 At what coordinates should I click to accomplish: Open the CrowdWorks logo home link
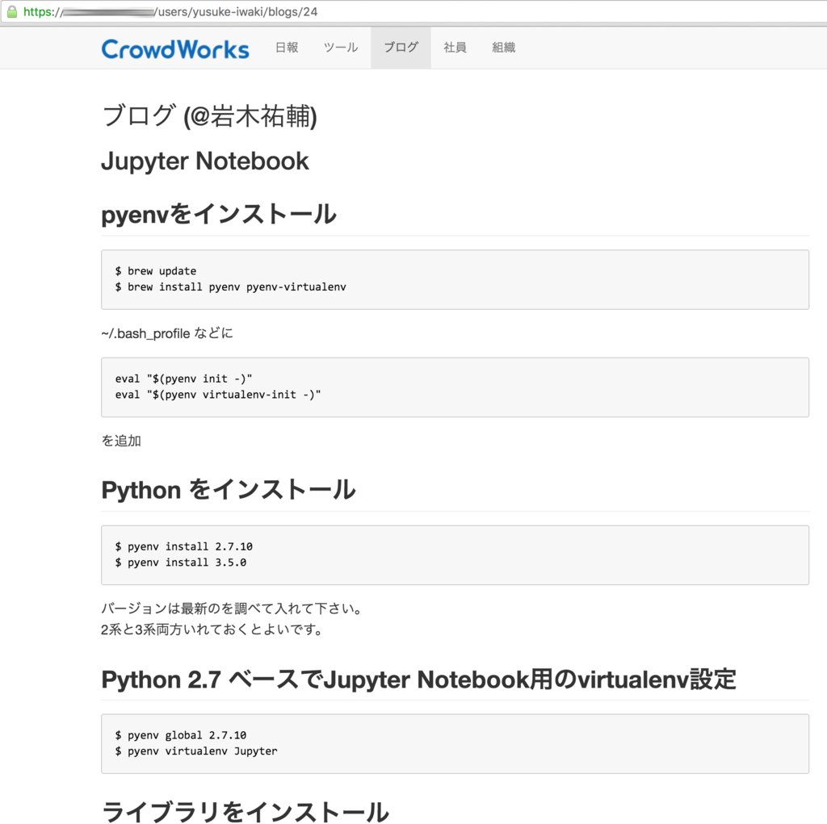tap(175, 48)
